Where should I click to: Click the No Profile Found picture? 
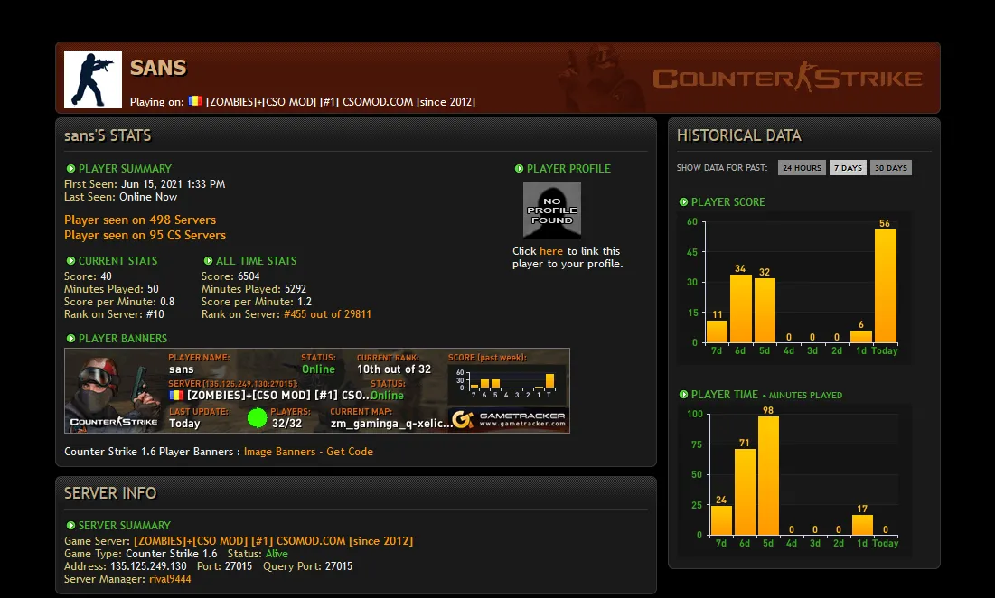552,210
